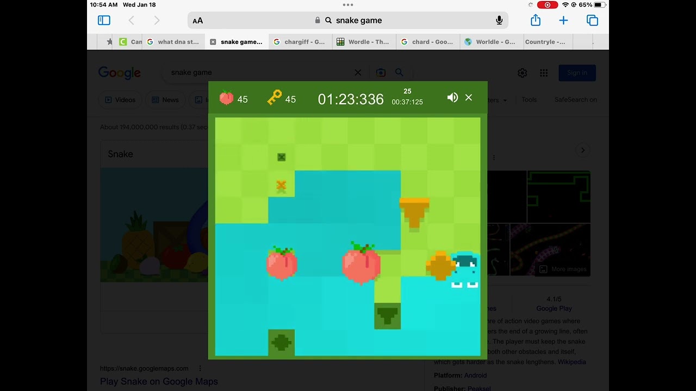Viewport: 696px width, 391px height.
Task: Open a new Safari tab
Action: 563,20
